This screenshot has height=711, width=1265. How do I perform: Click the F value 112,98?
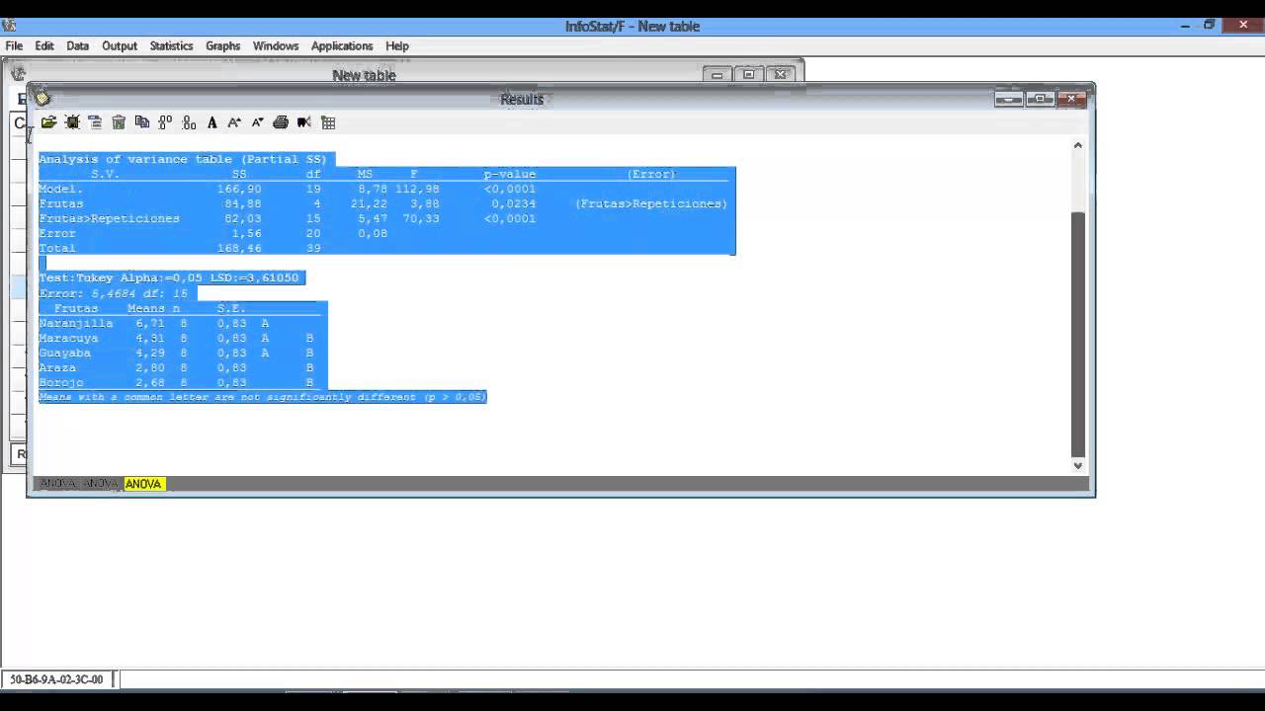click(x=417, y=189)
